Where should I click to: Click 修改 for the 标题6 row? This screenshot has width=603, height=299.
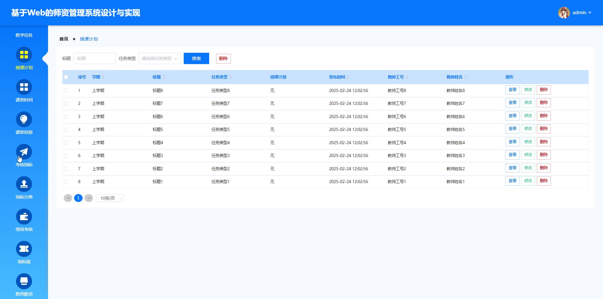pyautogui.click(x=528, y=116)
